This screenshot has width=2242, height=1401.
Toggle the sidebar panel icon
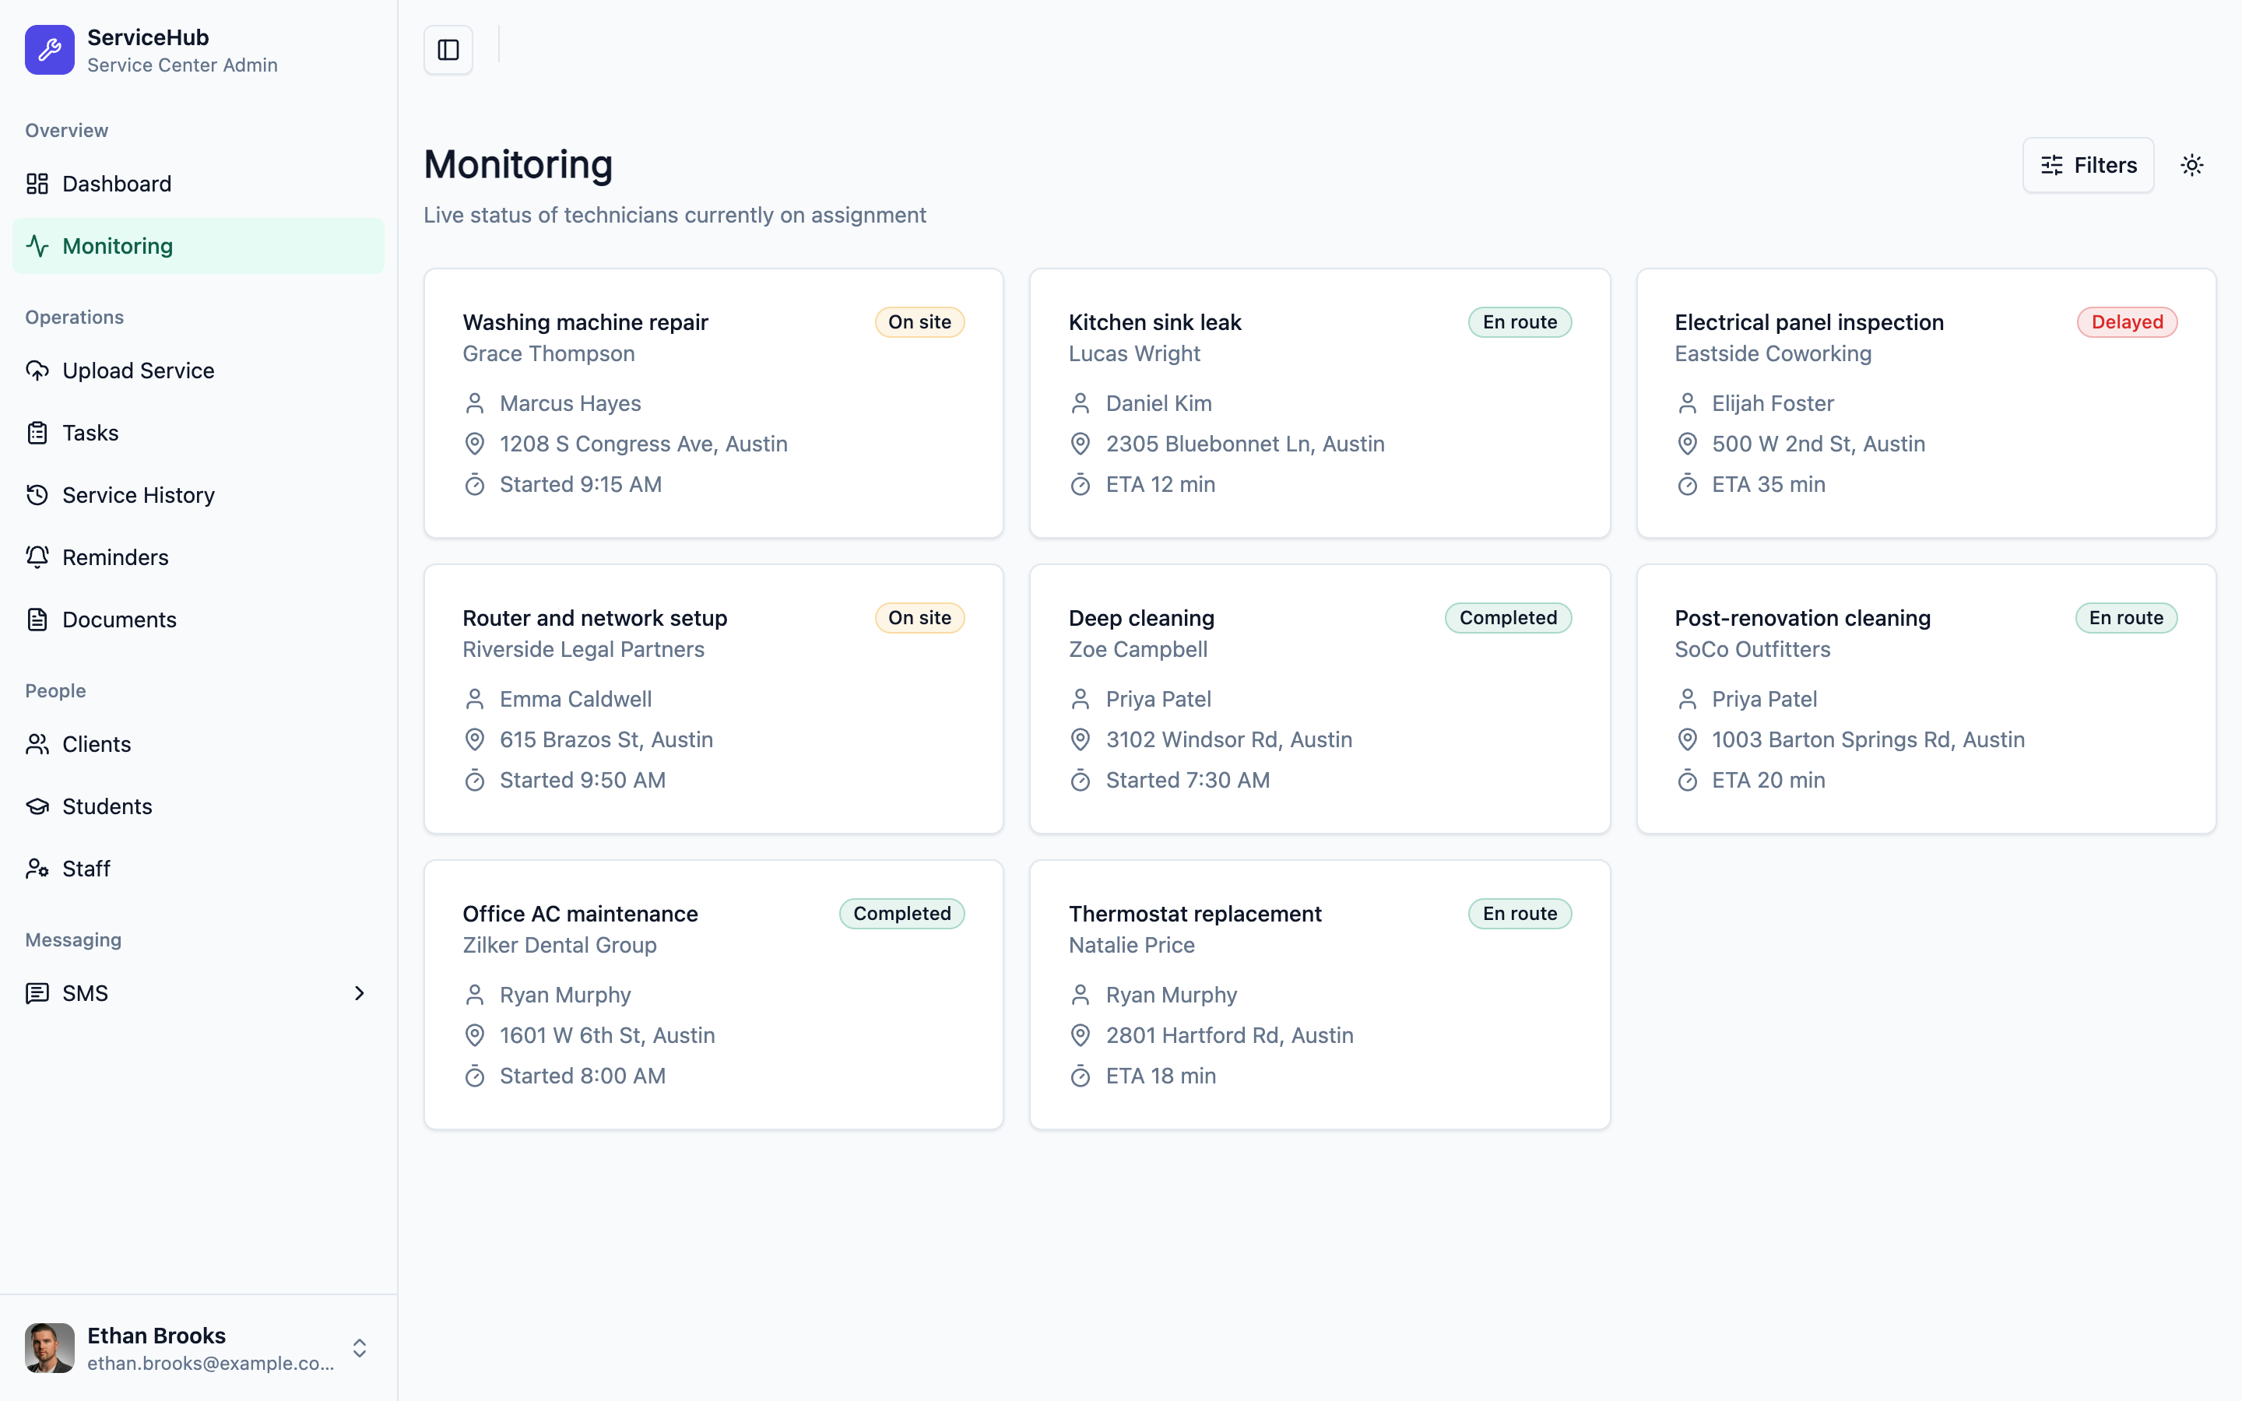(x=448, y=50)
